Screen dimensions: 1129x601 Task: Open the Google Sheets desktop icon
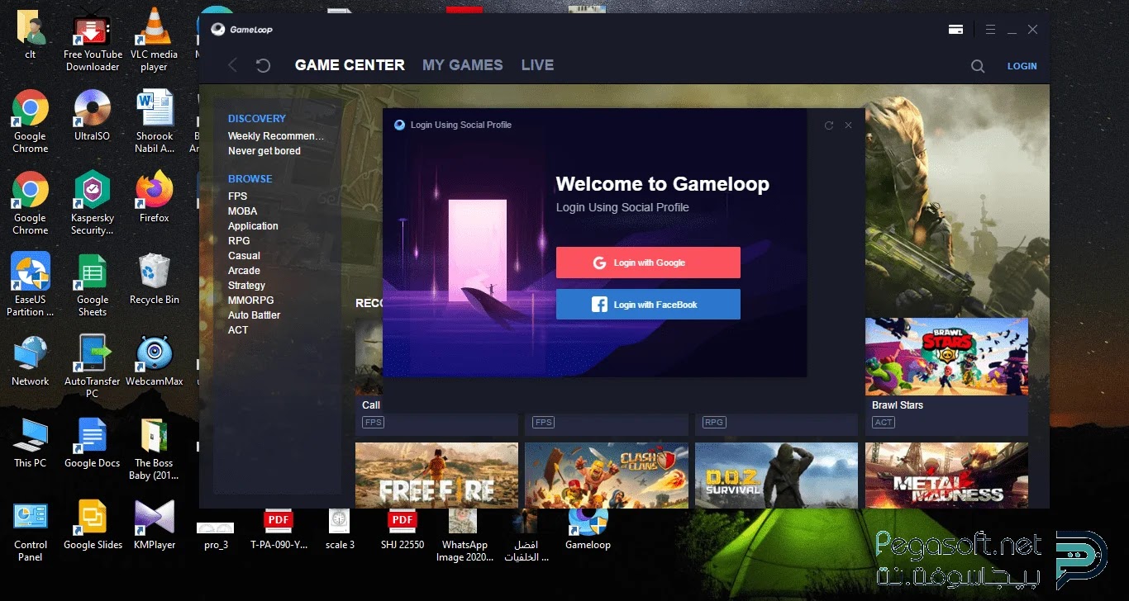point(93,285)
